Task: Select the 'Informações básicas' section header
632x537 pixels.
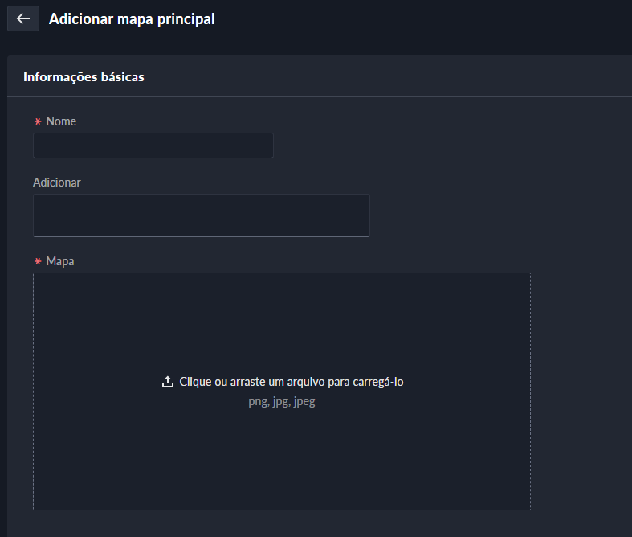Action: tap(84, 77)
